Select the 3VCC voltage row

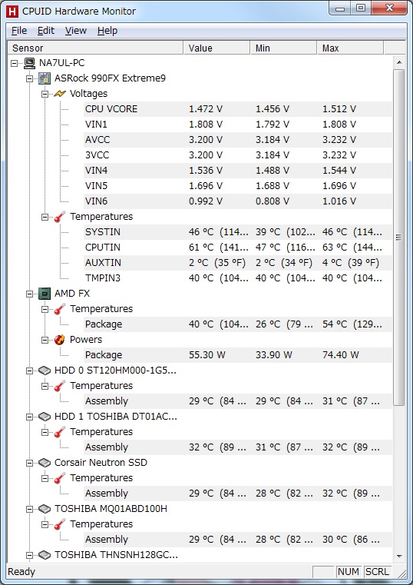coord(238,155)
